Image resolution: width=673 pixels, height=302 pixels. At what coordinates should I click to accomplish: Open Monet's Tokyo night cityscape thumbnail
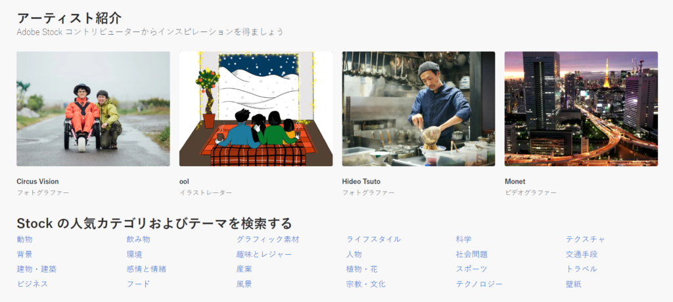(581, 109)
